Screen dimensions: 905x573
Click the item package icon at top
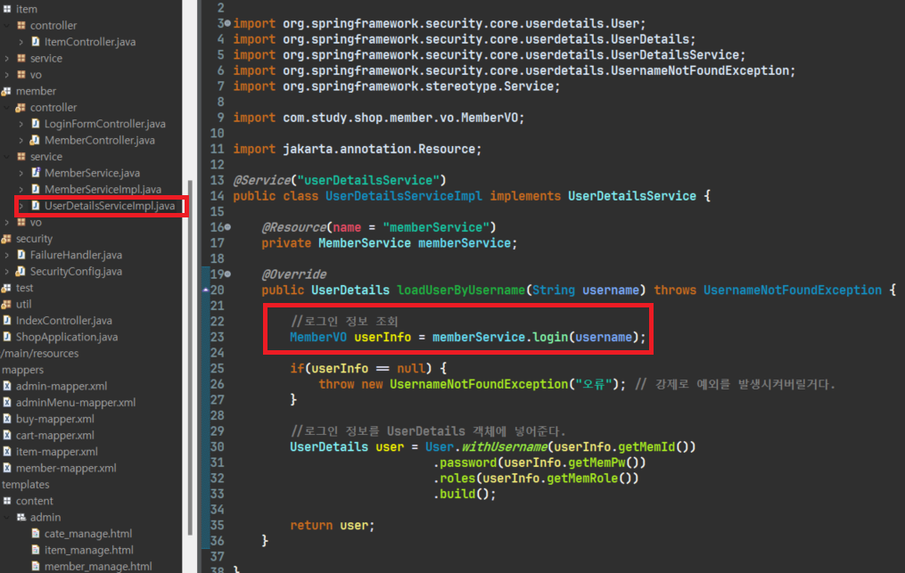coord(7,9)
